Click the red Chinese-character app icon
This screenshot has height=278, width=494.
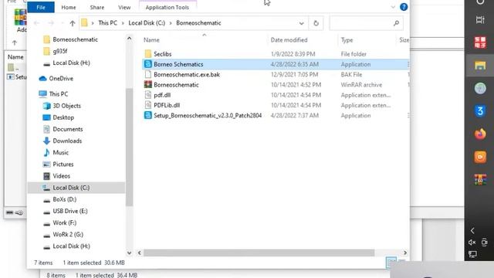(x=480, y=42)
